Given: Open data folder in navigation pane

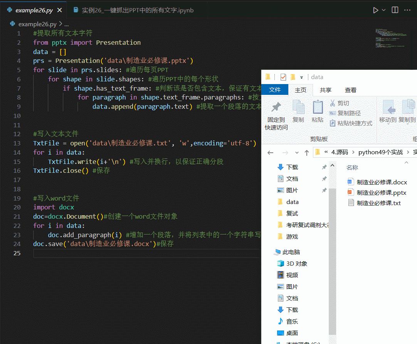Looking at the screenshot, I should click(x=292, y=202).
